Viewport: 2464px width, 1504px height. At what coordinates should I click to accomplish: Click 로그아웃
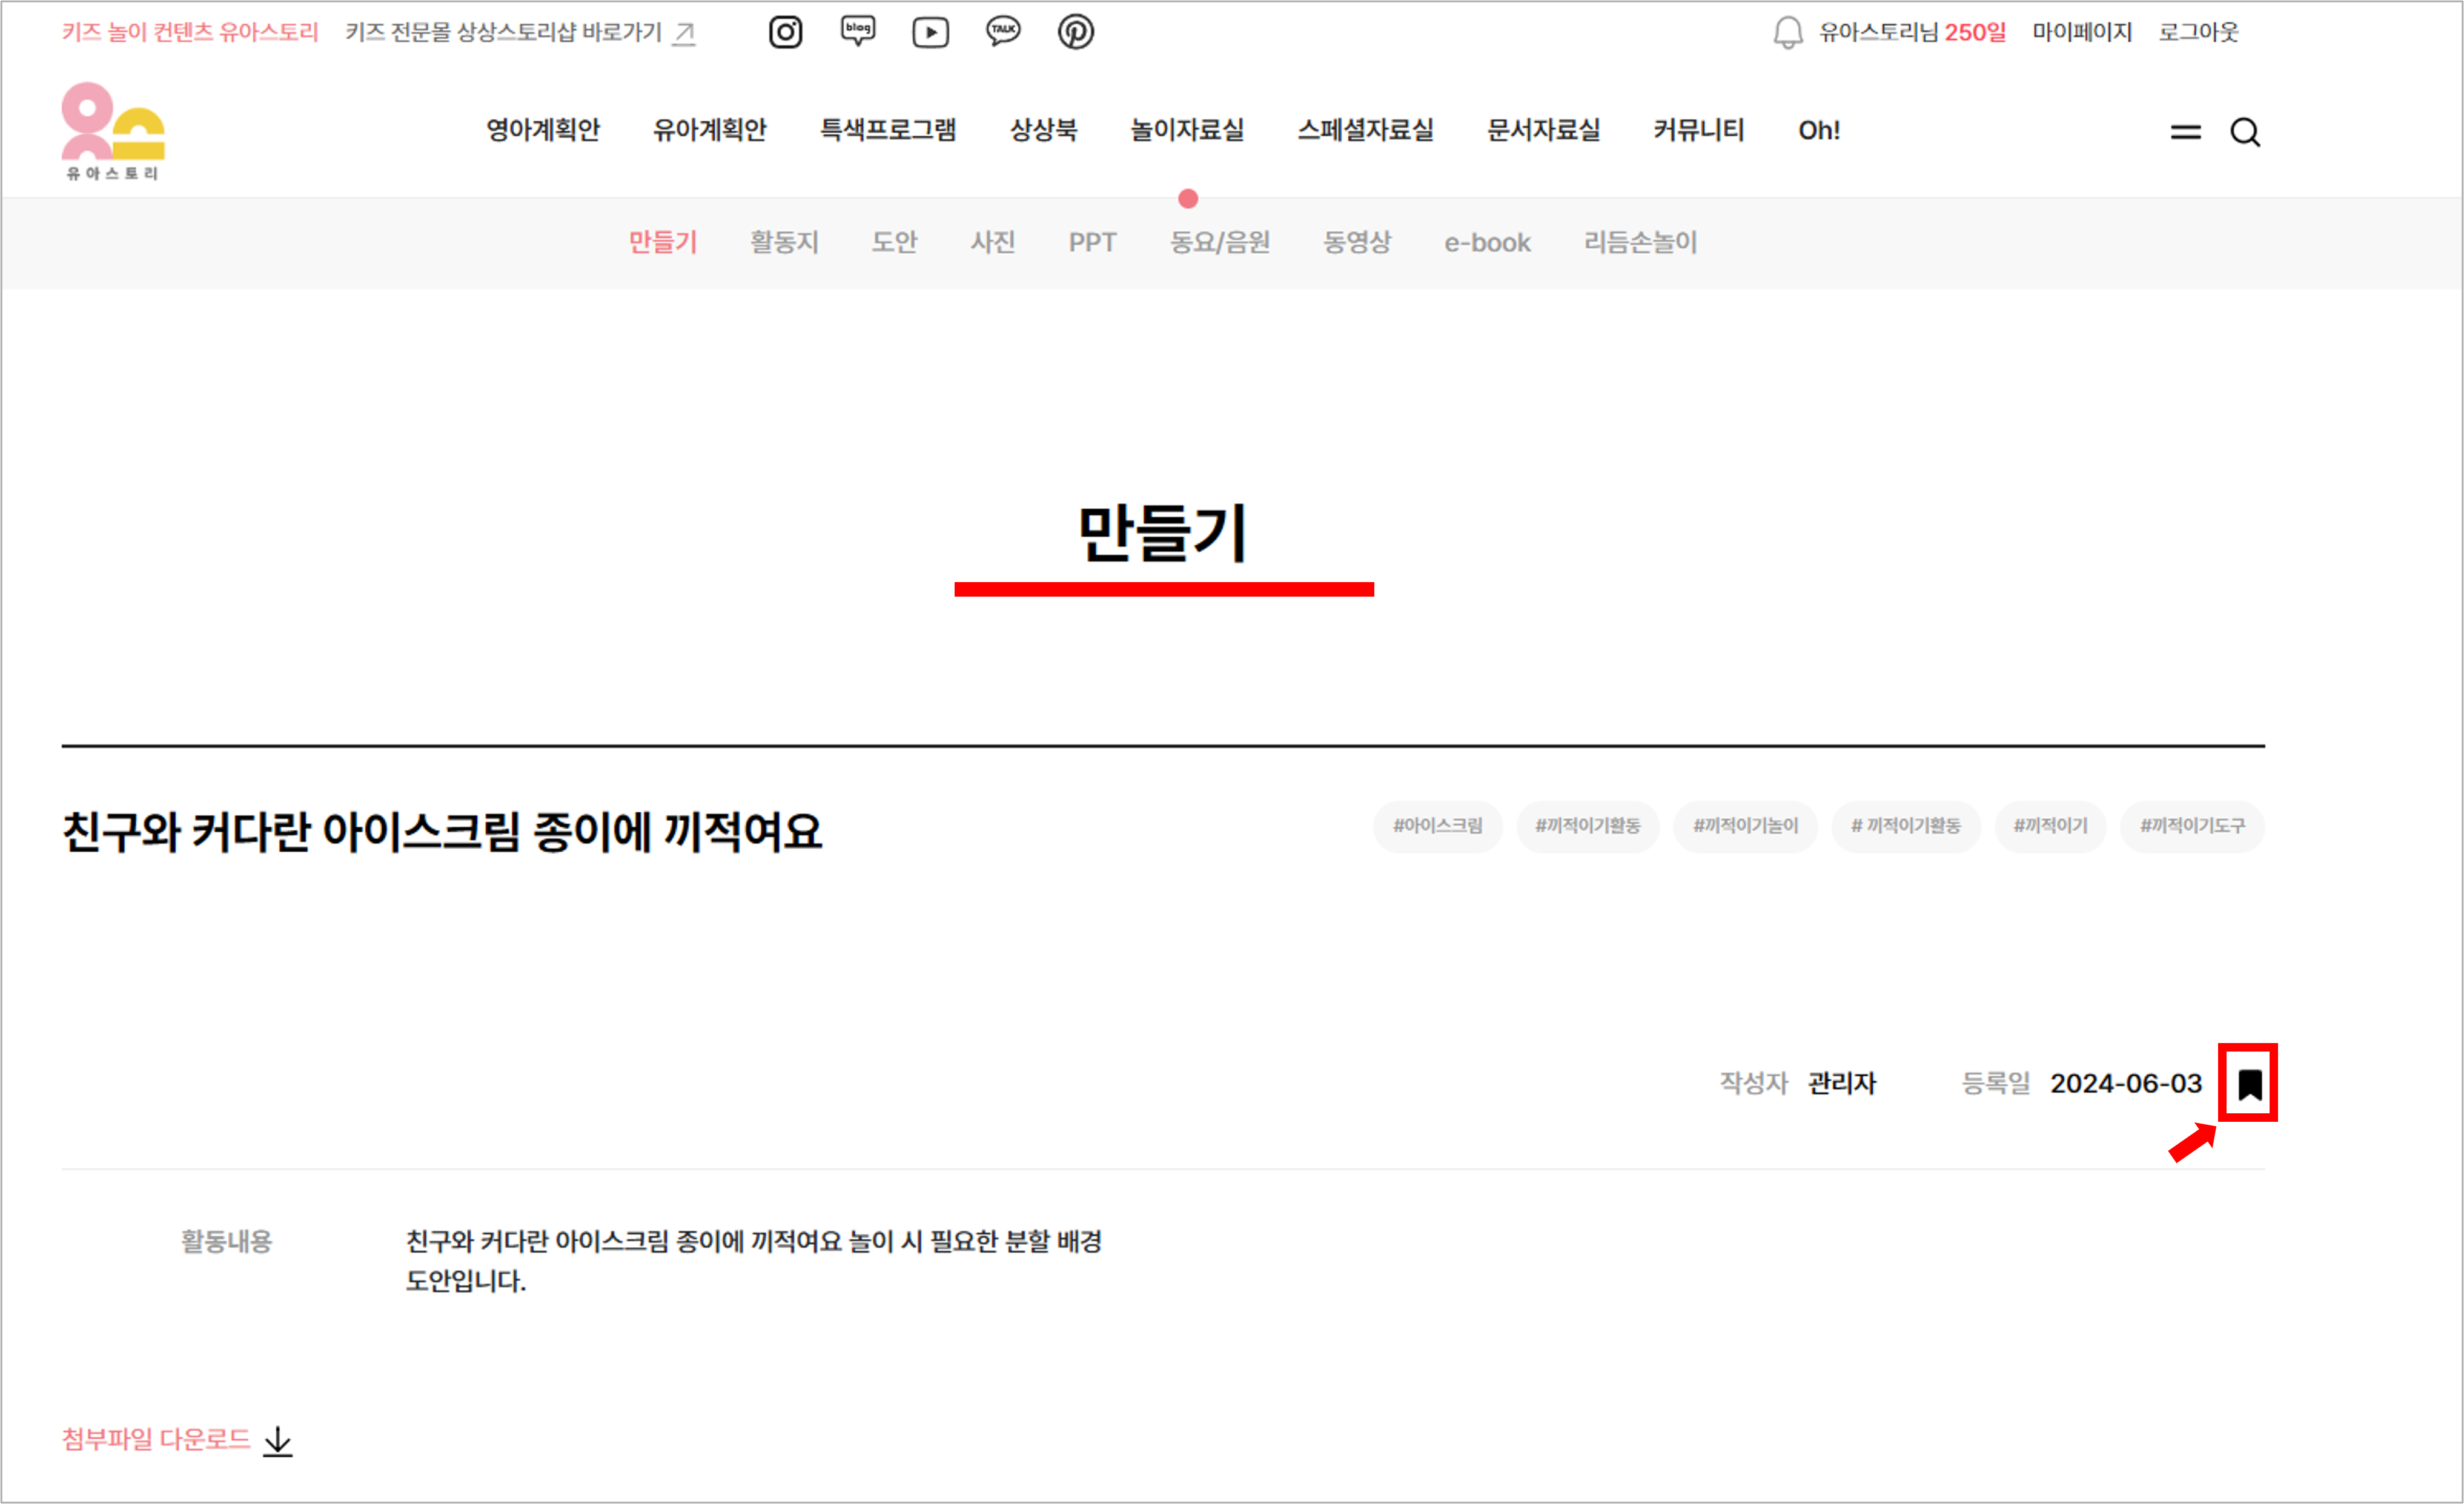point(2198,32)
